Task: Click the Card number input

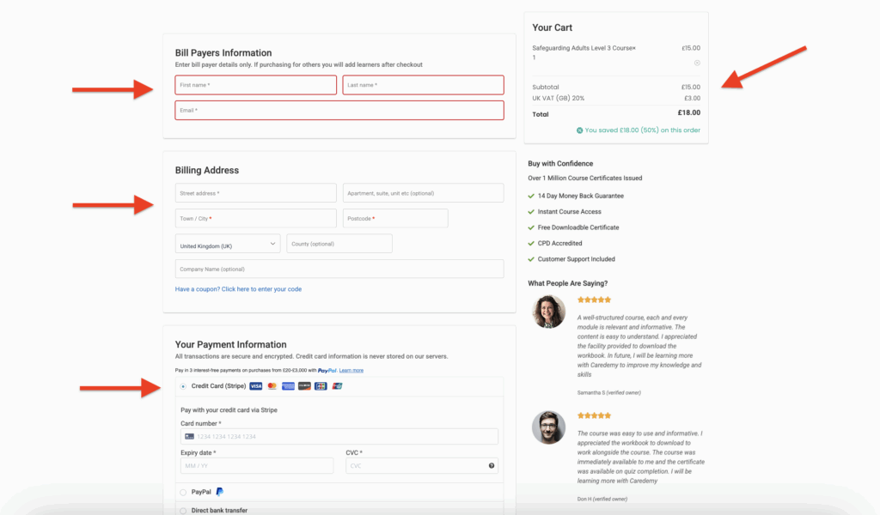Action: coord(339,436)
